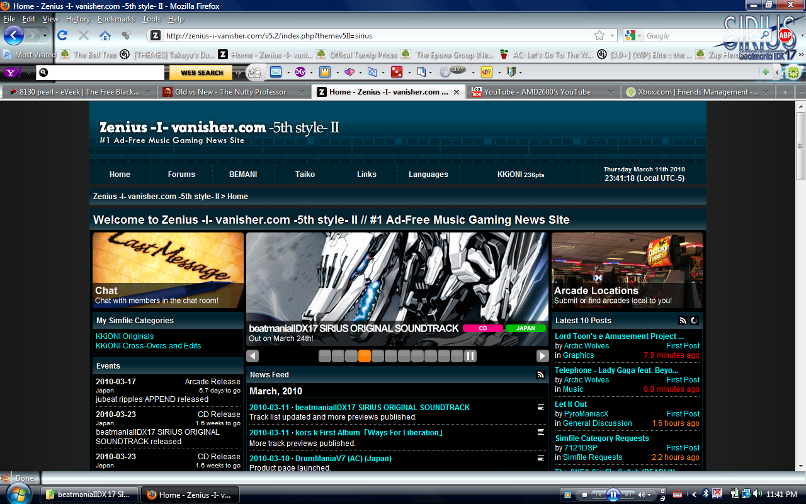Select the fourth orange slide indicator
The image size is (806, 504).
365,356
